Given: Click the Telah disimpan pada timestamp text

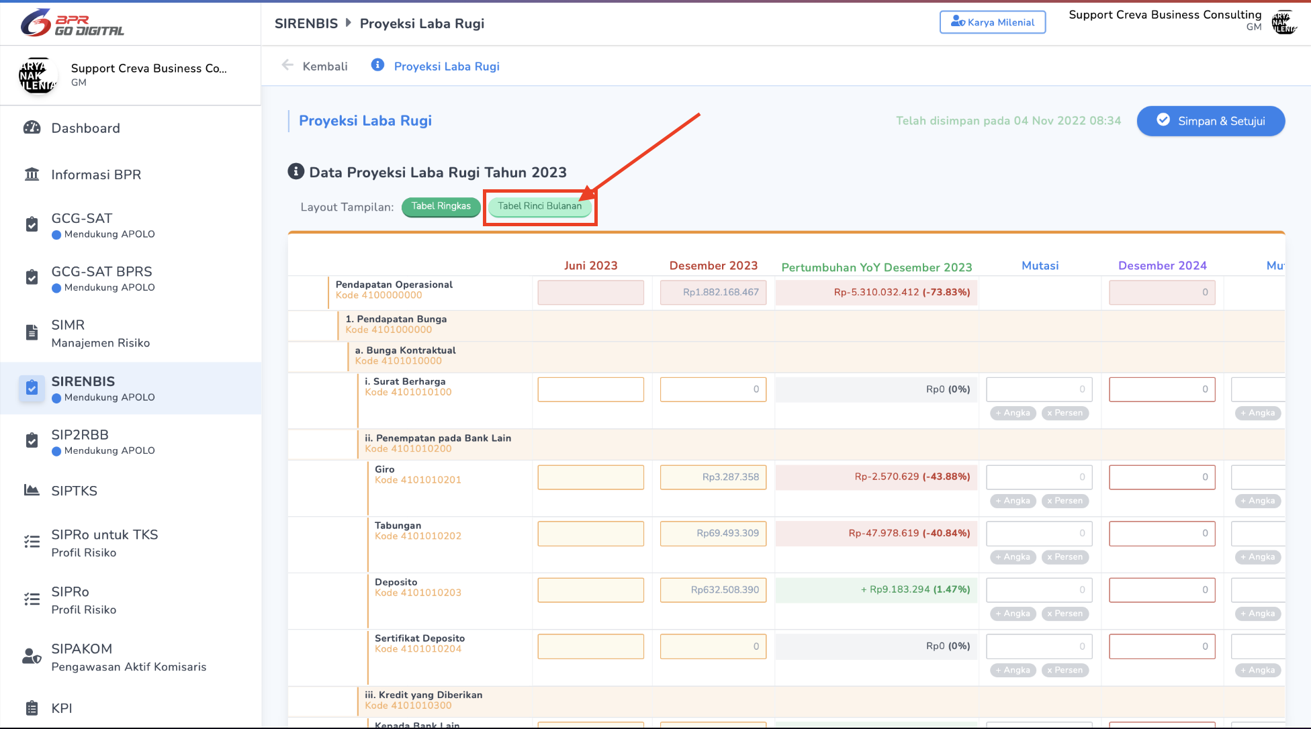Looking at the screenshot, I should pyautogui.click(x=1008, y=121).
